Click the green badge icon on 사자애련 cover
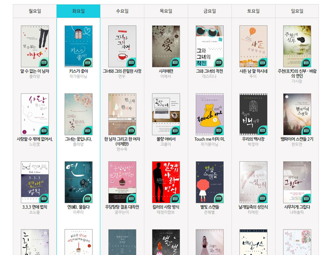333x255 pixels. tap(175, 62)
